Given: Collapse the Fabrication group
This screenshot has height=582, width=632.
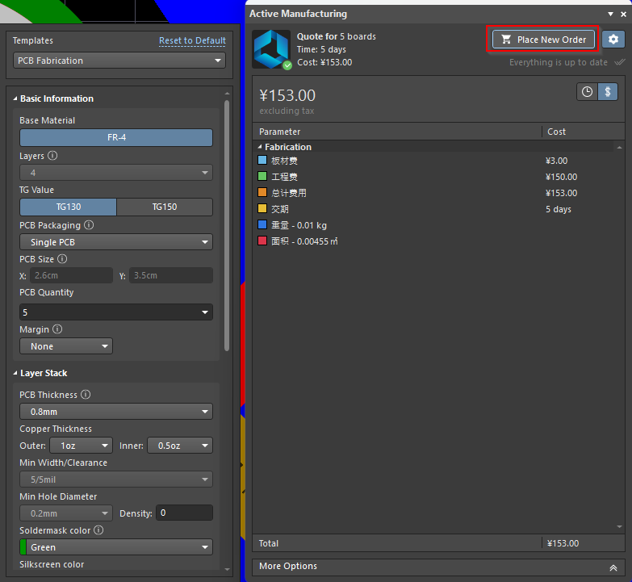Looking at the screenshot, I should point(260,147).
